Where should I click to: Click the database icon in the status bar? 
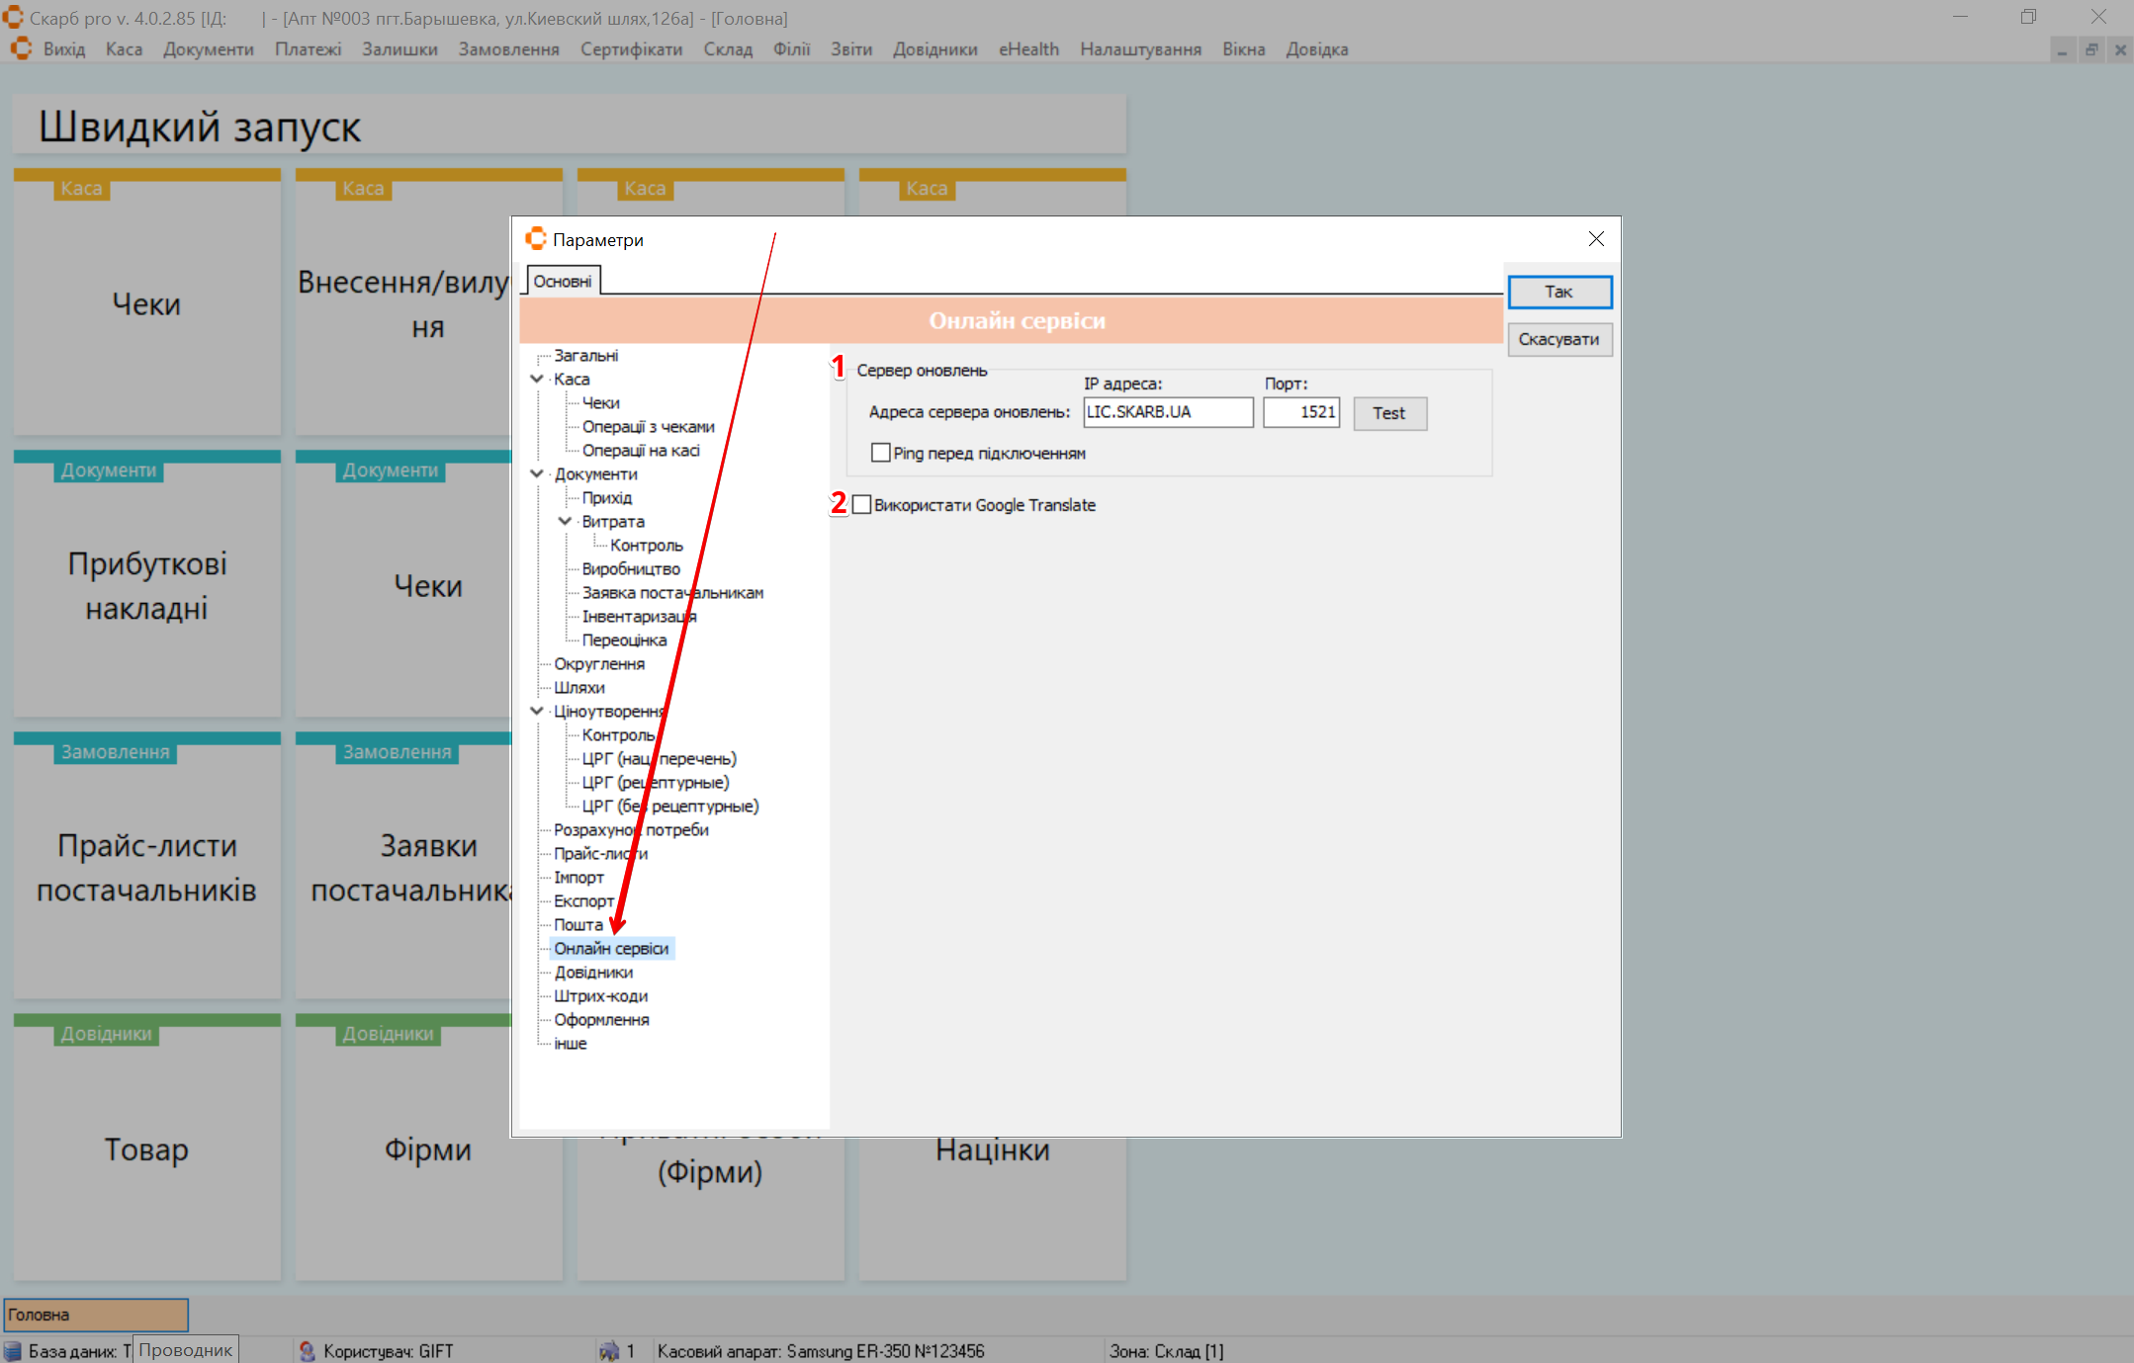[13, 1350]
